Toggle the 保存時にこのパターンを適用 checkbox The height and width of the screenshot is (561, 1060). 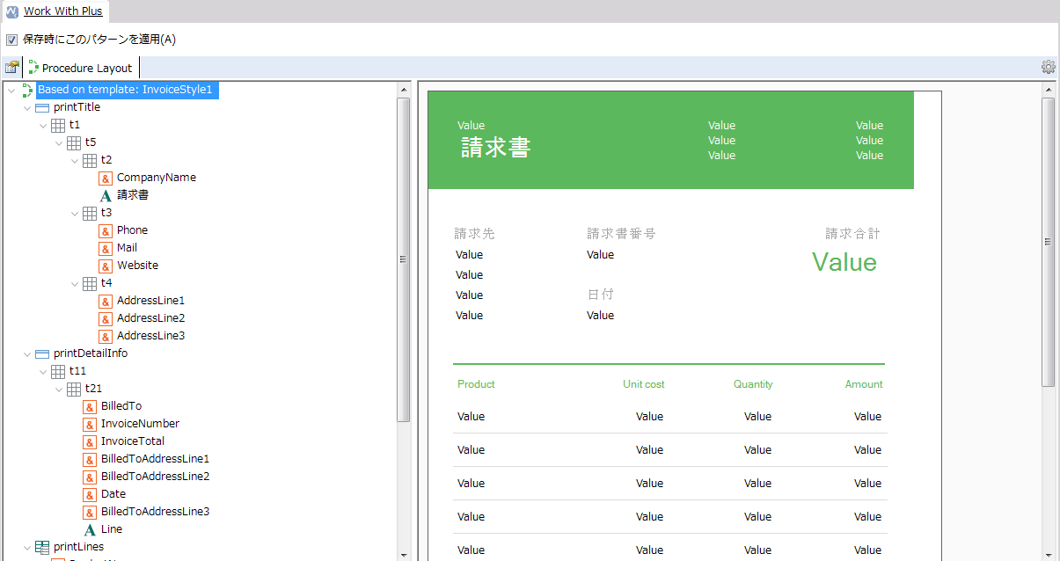point(11,40)
